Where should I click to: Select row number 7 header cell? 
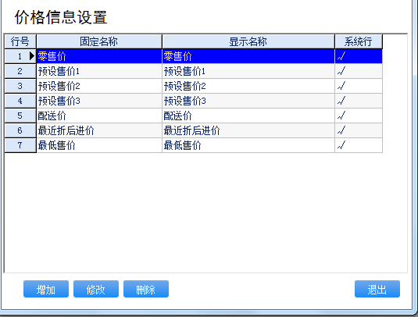pyautogui.click(x=20, y=145)
